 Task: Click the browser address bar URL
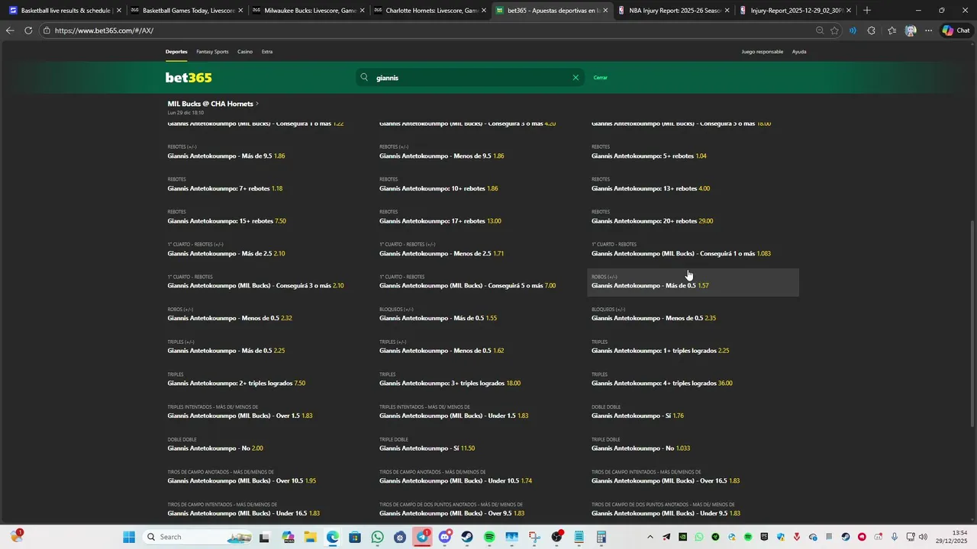(104, 30)
